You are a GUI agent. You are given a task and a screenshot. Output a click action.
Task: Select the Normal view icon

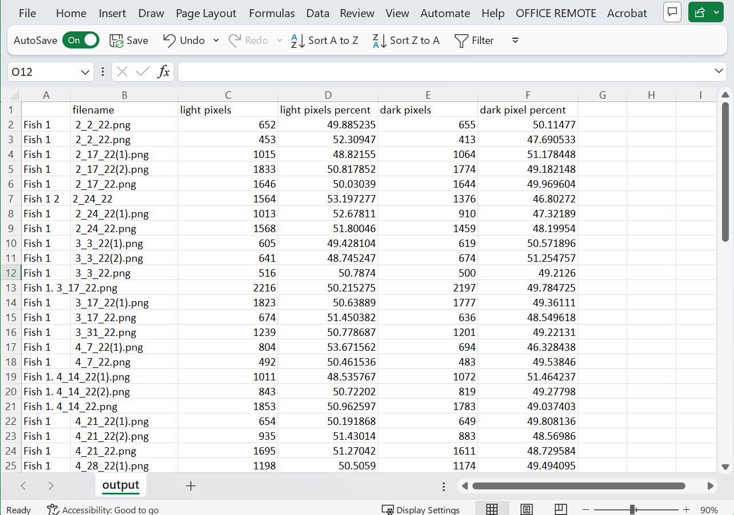click(x=492, y=508)
